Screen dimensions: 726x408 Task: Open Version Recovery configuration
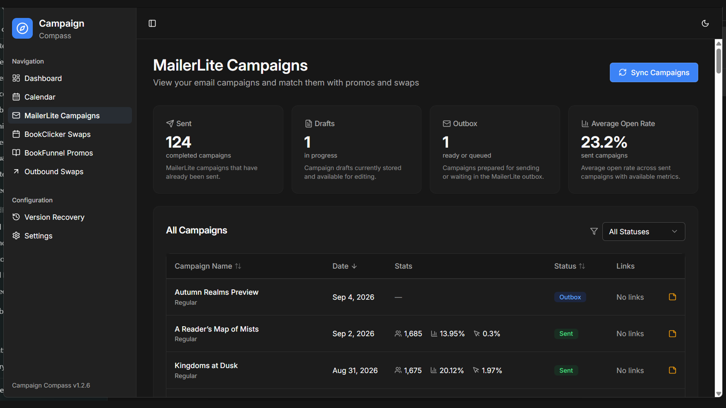coord(70,217)
